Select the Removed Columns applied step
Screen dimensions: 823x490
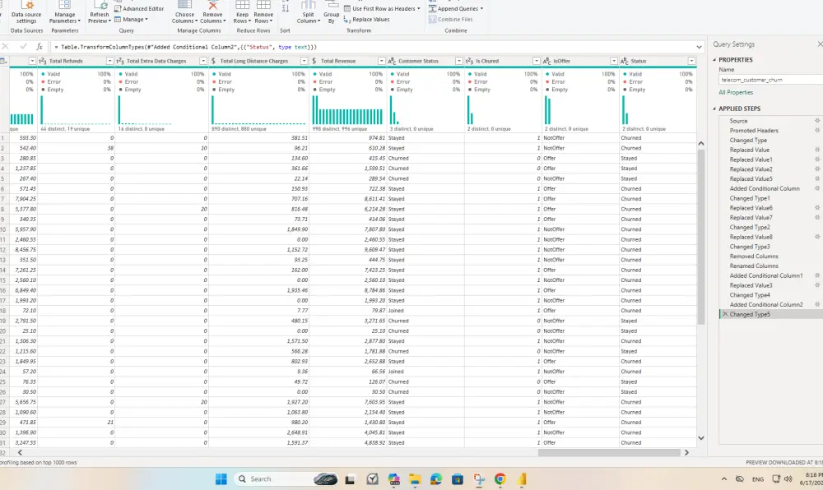(754, 257)
